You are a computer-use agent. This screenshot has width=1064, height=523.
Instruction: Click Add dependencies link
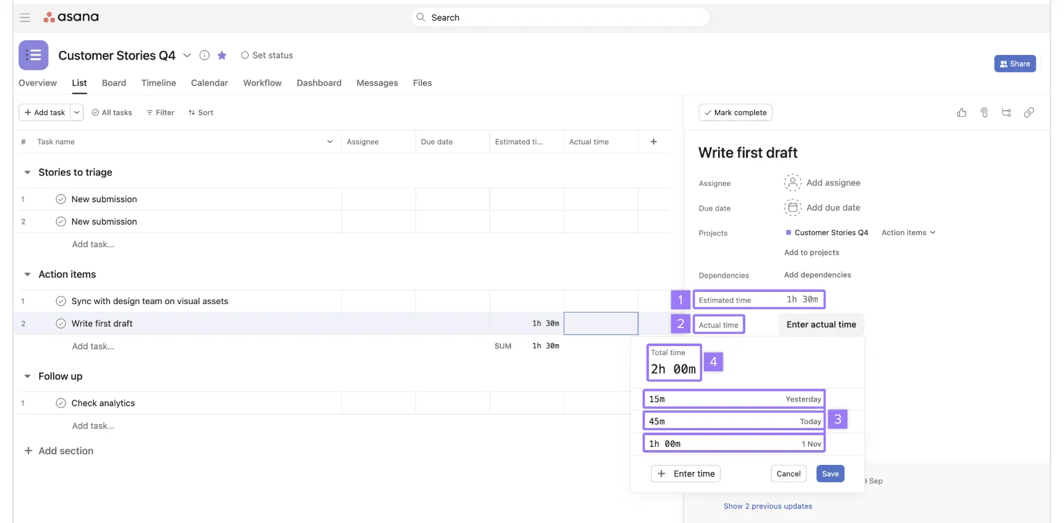tap(817, 275)
